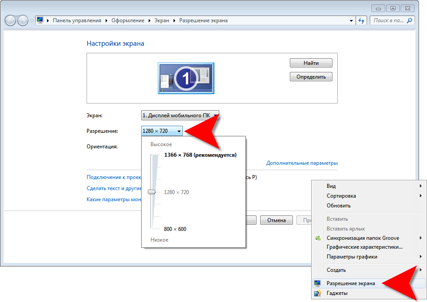Open the 'Какие параметры мон...' help link
The image size is (427, 302).
tap(114, 199)
